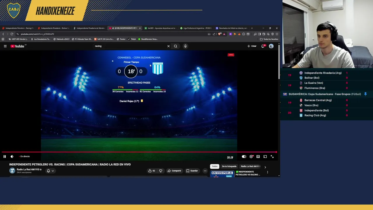Image resolution: width=373 pixels, height=210 pixels.
Task: Expand channel notification bell dropdown
Action: point(50,171)
